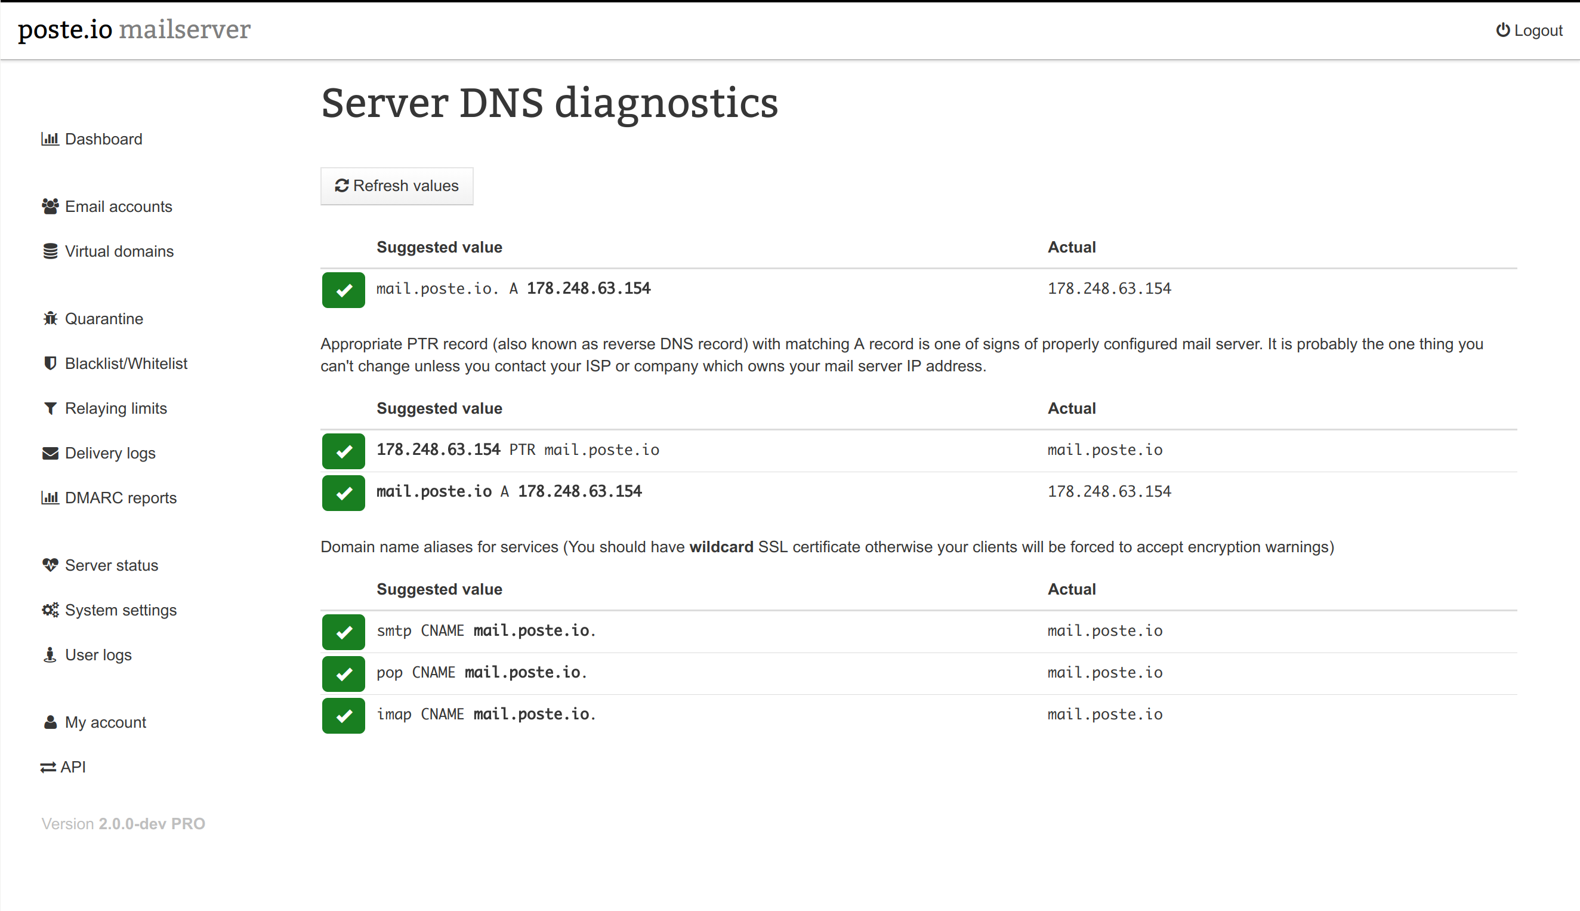Click green checkmark beside pop CNAME
1580x911 pixels.
pyautogui.click(x=343, y=674)
